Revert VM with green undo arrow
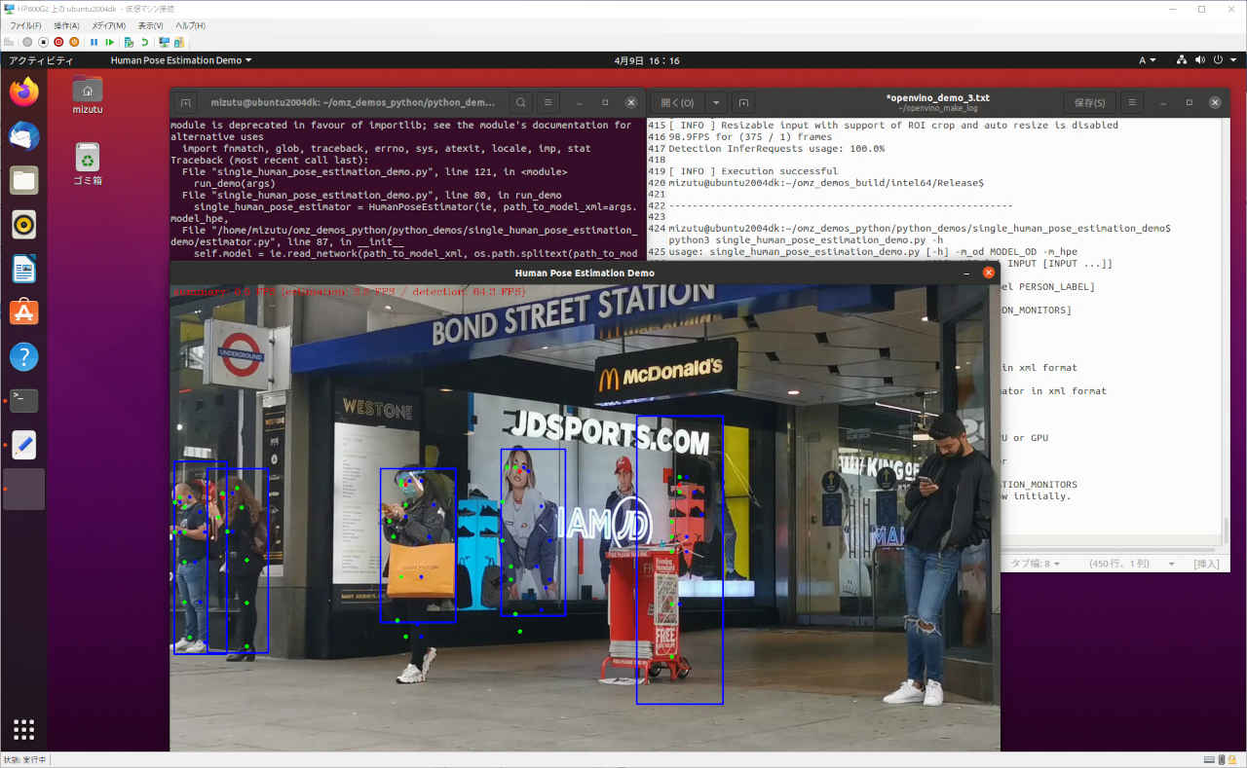Image resolution: width=1247 pixels, height=768 pixels. (144, 42)
